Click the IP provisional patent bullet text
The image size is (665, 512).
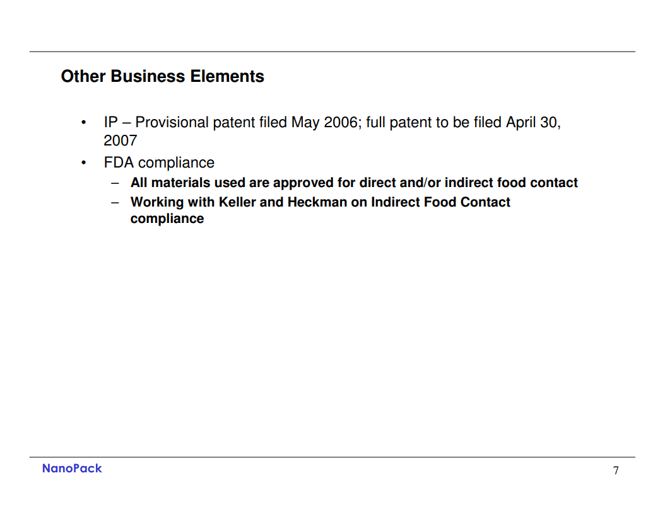pyautogui.click(x=332, y=131)
